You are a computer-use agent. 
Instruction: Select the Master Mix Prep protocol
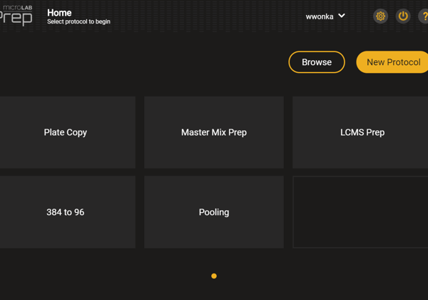214,132
